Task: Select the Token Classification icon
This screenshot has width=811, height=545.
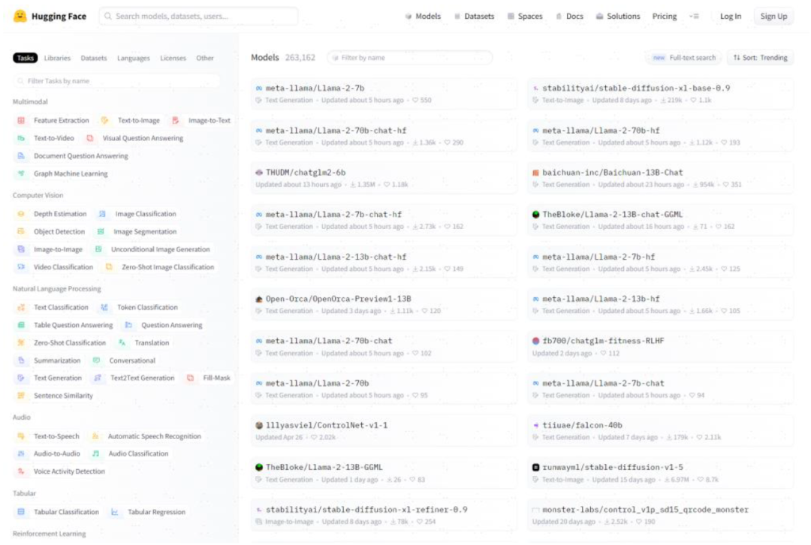Action: point(104,308)
